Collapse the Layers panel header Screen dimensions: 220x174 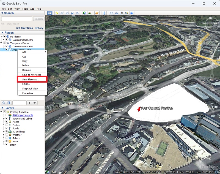[x=2, y=108]
